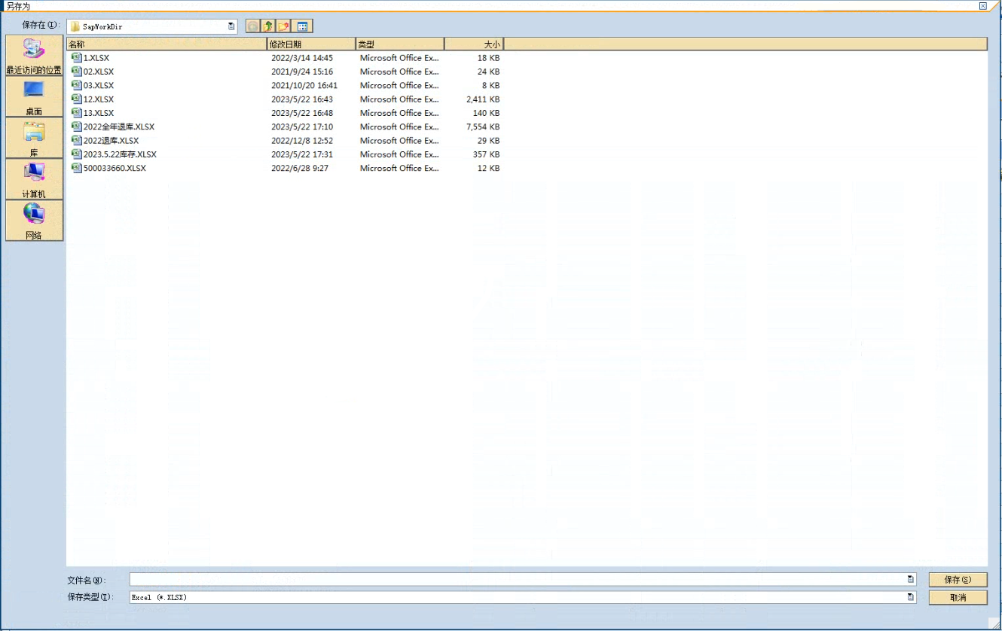Select the file 500033660.XLSX
Image resolution: width=1002 pixels, height=631 pixels.
(115, 169)
